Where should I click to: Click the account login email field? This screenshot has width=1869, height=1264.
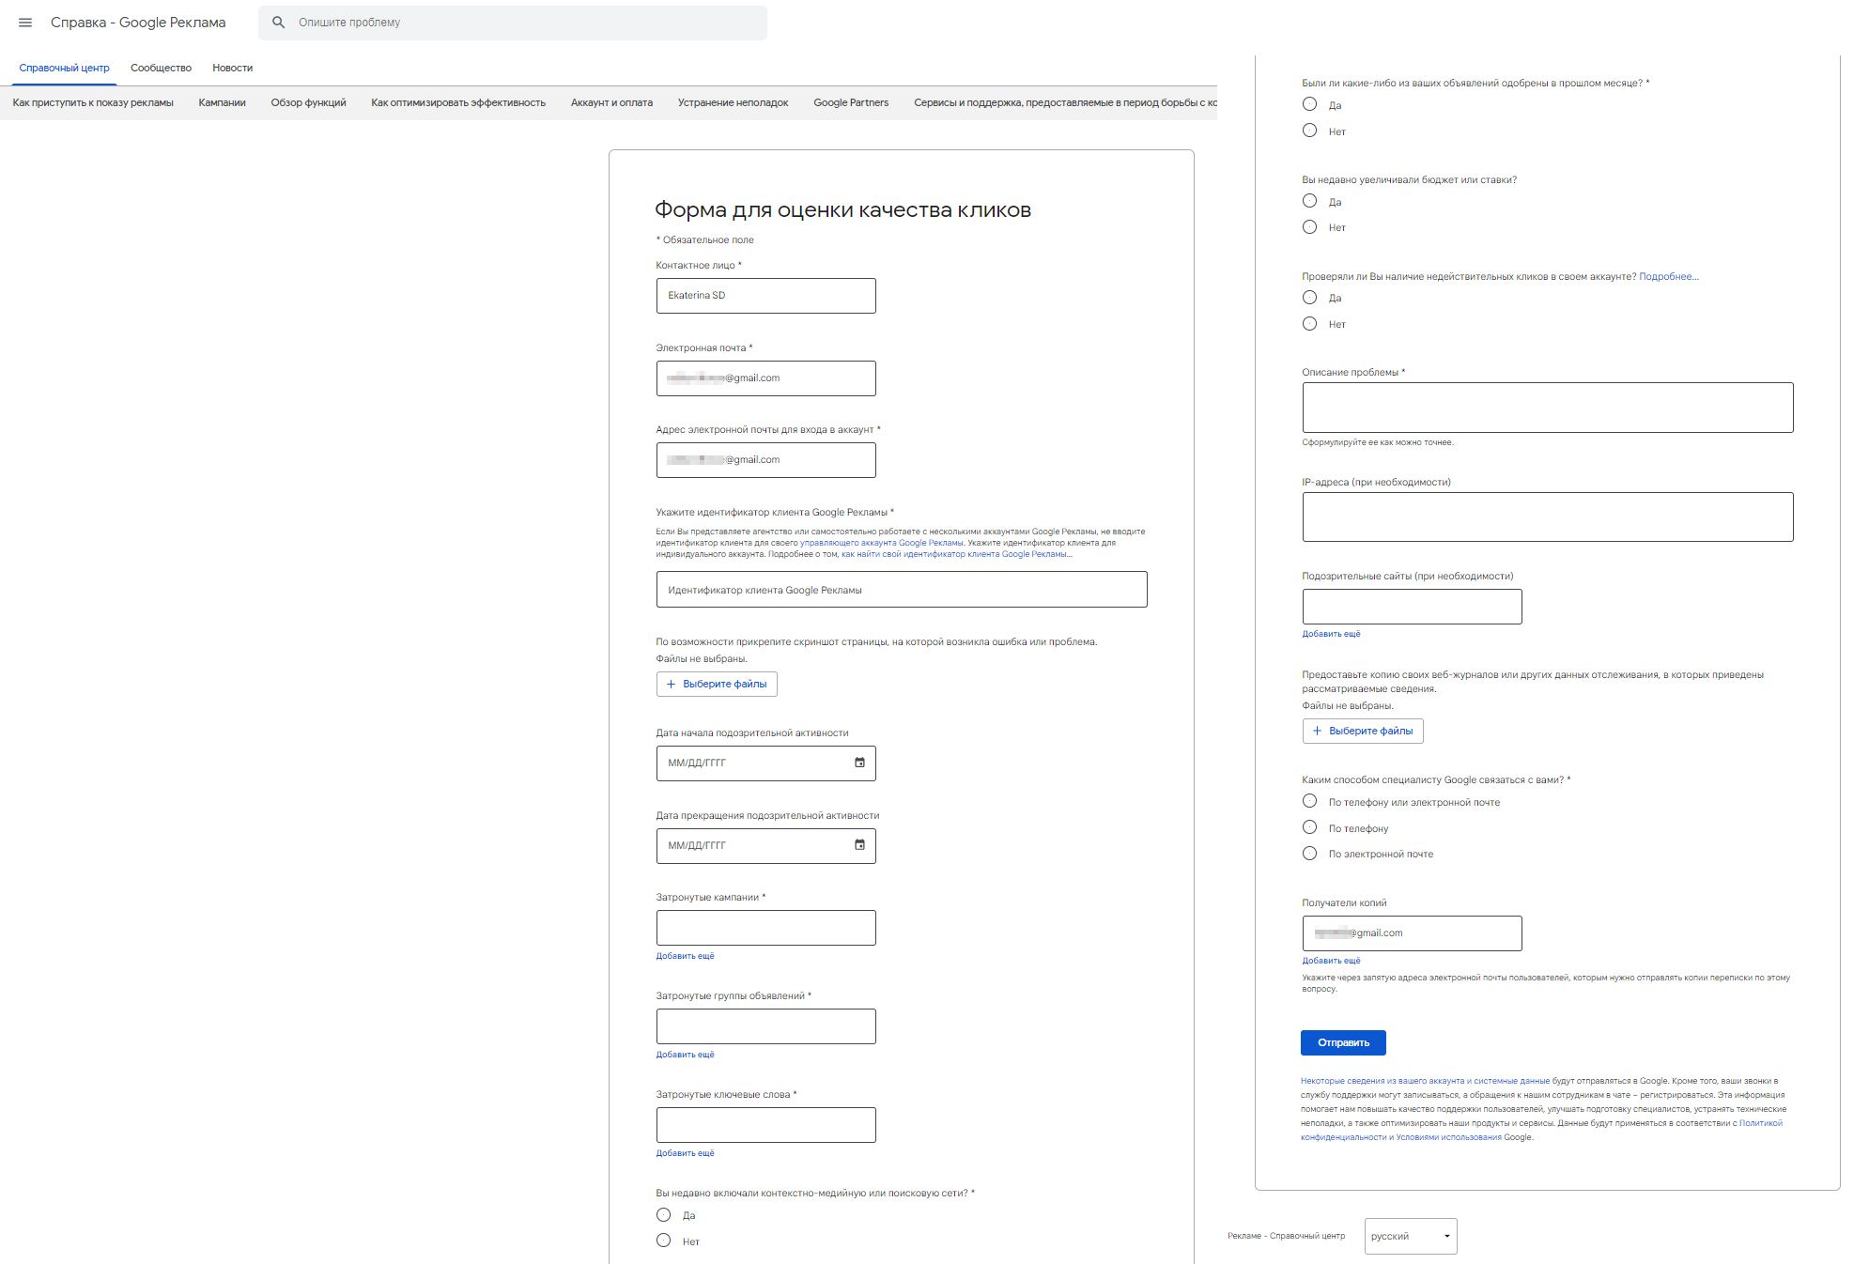tap(765, 460)
